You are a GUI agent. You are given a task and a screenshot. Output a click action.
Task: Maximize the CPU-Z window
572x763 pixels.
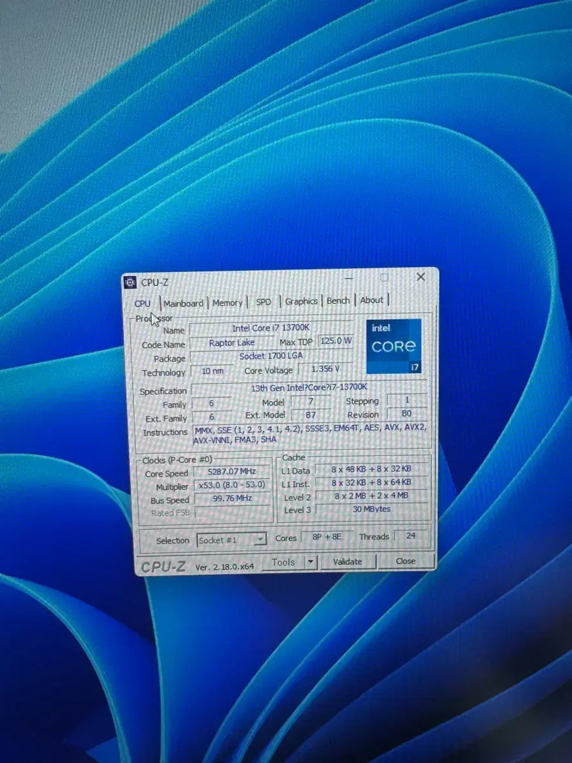tap(384, 278)
